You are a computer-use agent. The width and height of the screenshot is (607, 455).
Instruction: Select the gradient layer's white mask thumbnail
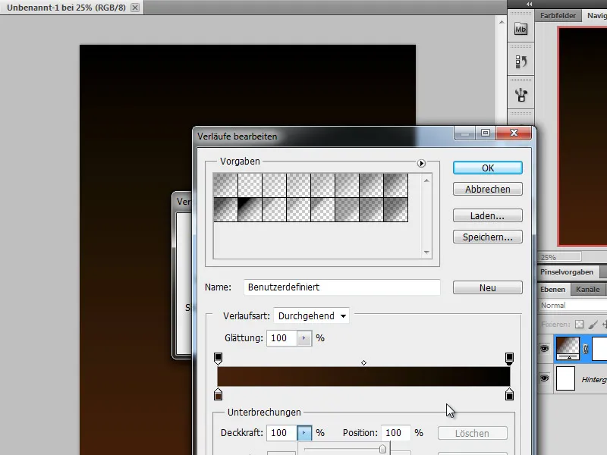point(599,348)
